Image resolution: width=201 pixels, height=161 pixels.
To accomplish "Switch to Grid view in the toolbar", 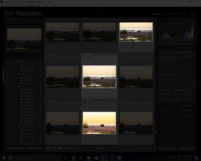I will [x=48, y=149].
